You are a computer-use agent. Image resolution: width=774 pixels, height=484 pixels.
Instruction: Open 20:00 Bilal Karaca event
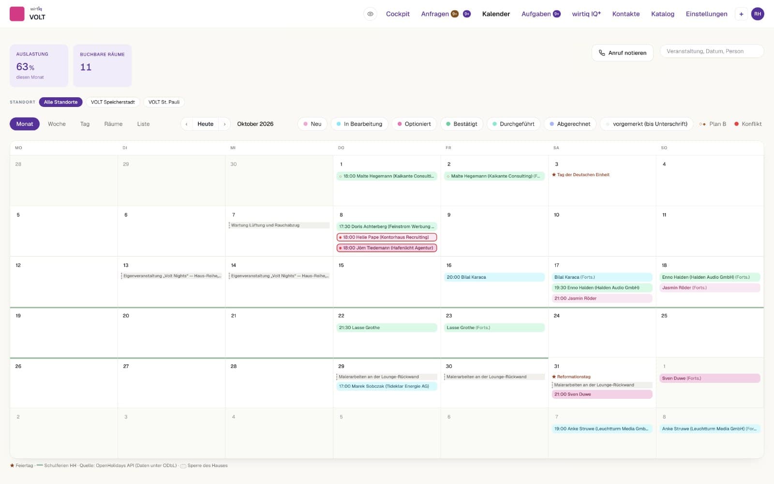494,277
